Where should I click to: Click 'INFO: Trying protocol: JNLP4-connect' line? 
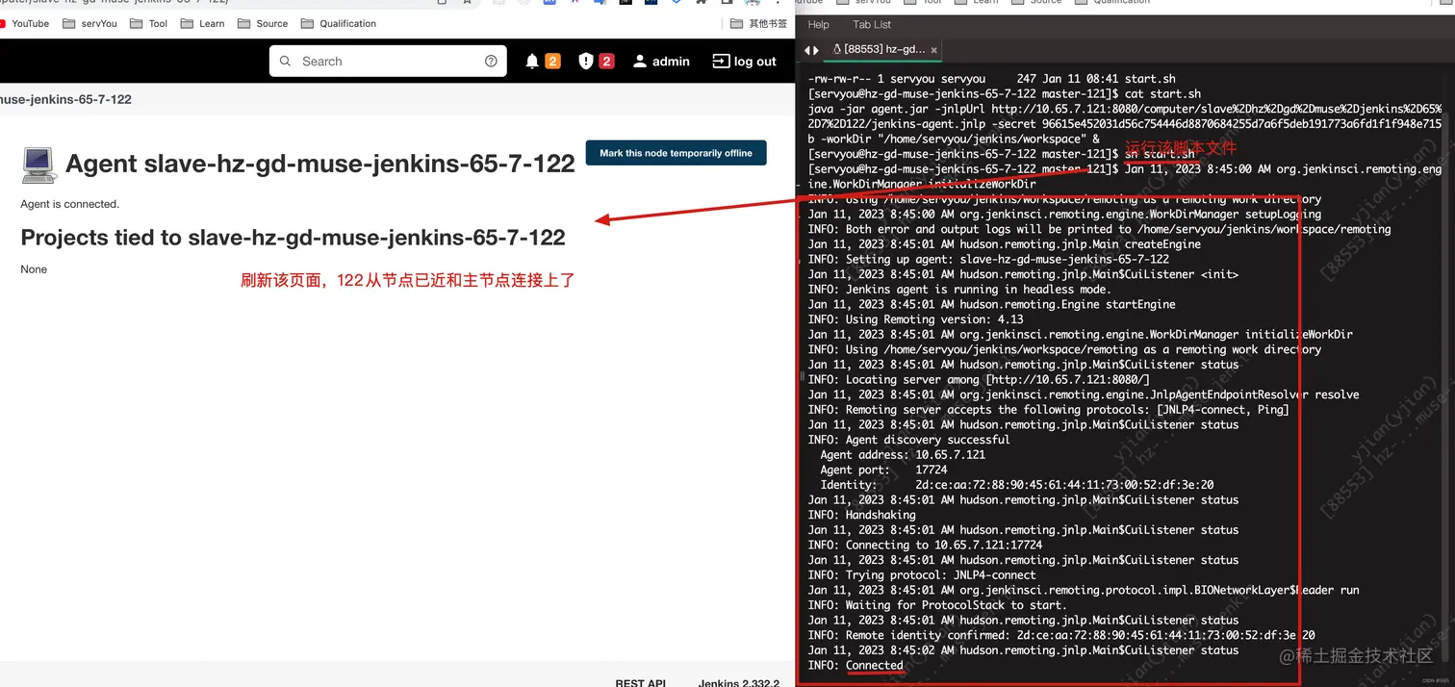click(922, 575)
